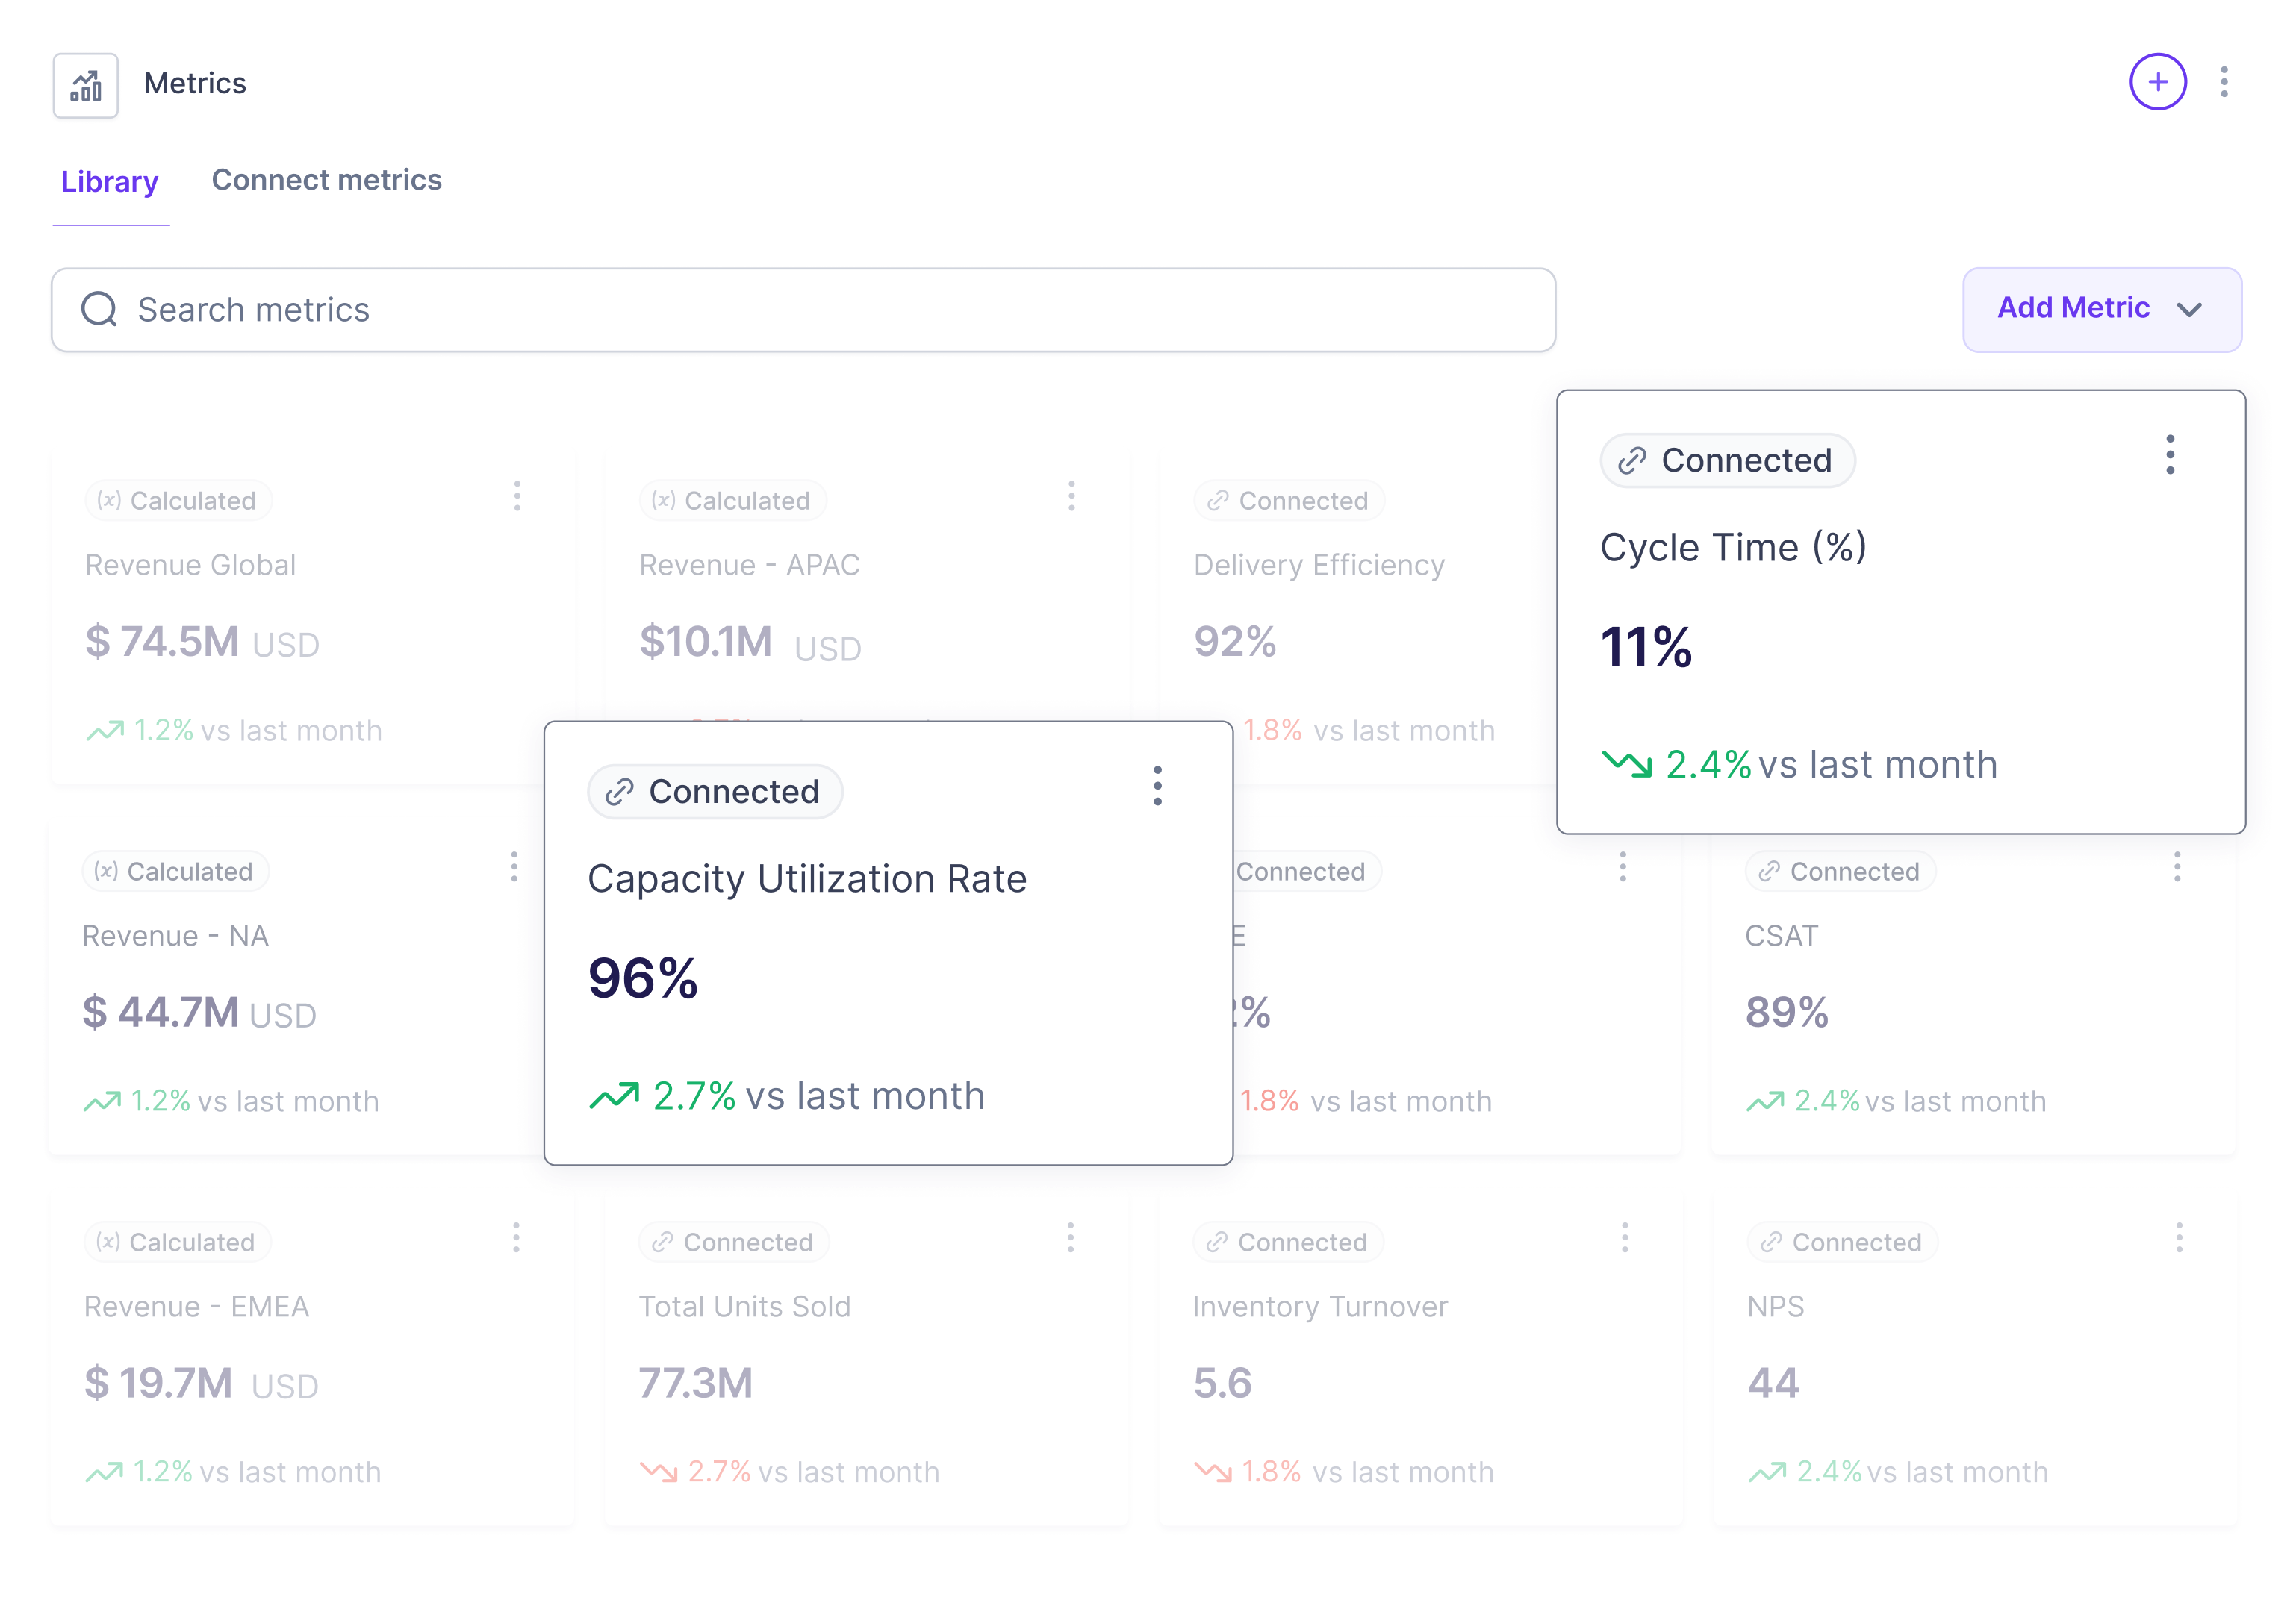The height and width of the screenshot is (1597, 2296).
Task: Switch to Connect metrics tab
Action: point(326,180)
